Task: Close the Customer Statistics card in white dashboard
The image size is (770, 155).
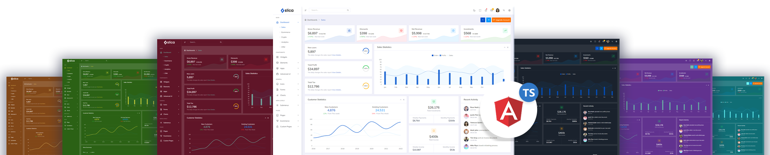Action: [x=404, y=100]
